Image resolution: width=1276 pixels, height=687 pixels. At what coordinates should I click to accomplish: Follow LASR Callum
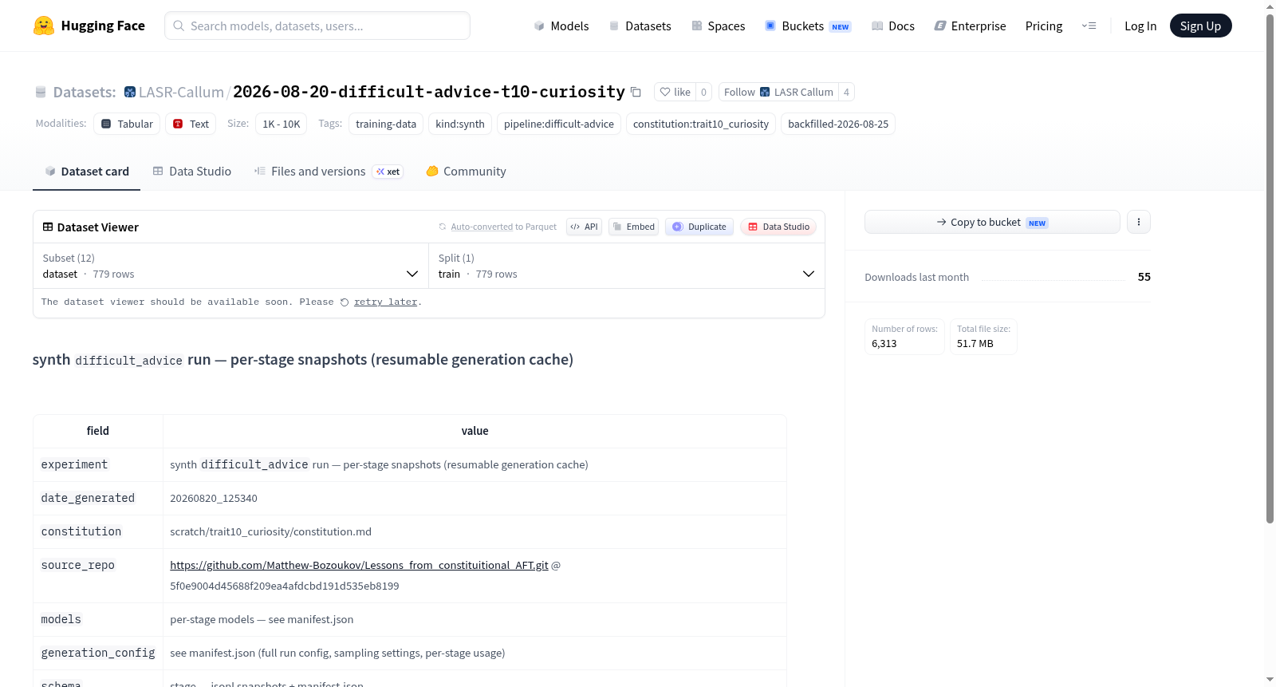click(x=778, y=92)
